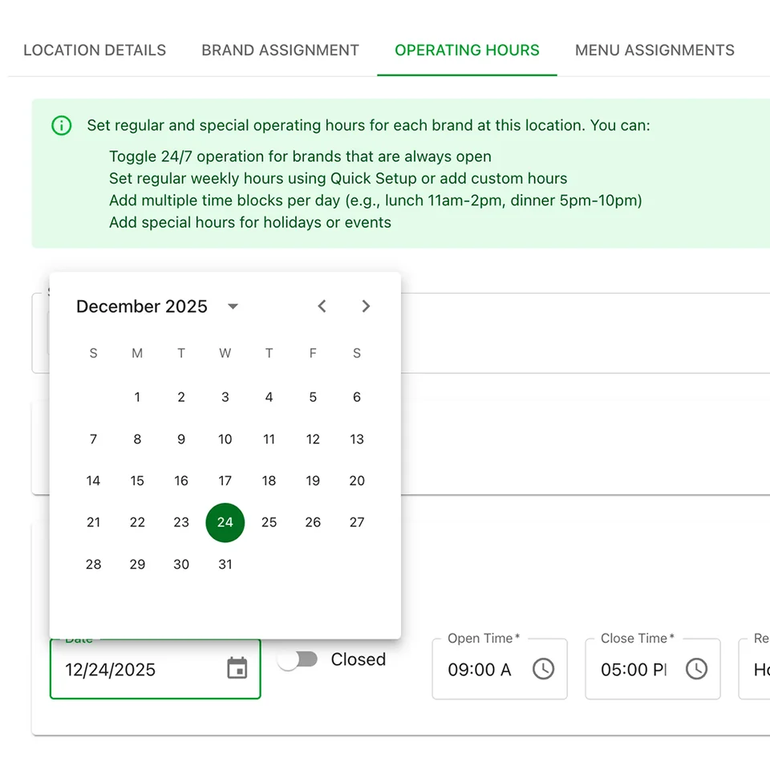Click the Close Time 05:00 field
This screenshot has width=770, height=770.
pos(653,669)
